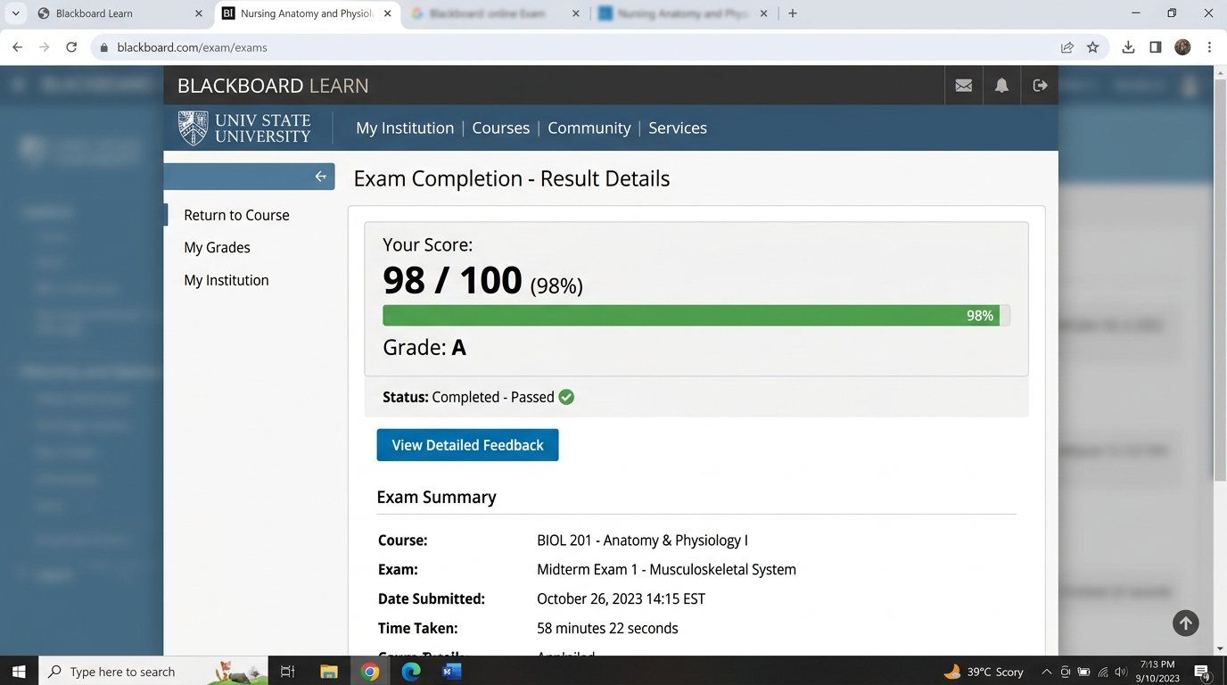The image size is (1227, 685).
Task: Open the Chrome downloads icon
Action: click(x=1128, y=47)
